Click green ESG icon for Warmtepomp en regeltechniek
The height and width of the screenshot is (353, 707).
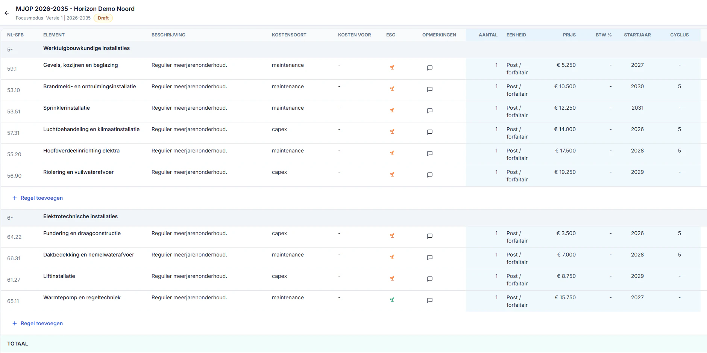(392, 300)
